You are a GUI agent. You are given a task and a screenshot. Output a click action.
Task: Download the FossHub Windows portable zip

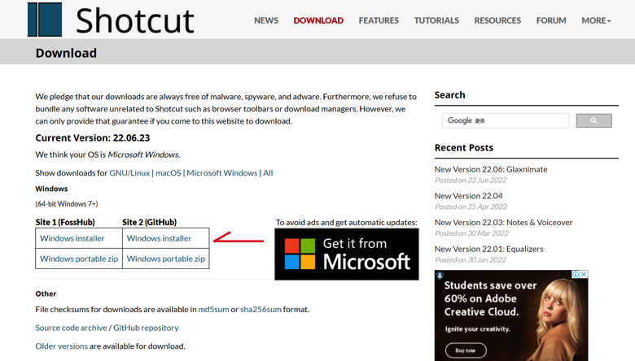tap(79, 259)
